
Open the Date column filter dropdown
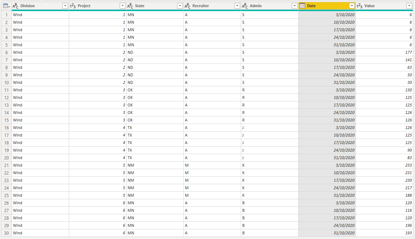click(x=352, y=6)
